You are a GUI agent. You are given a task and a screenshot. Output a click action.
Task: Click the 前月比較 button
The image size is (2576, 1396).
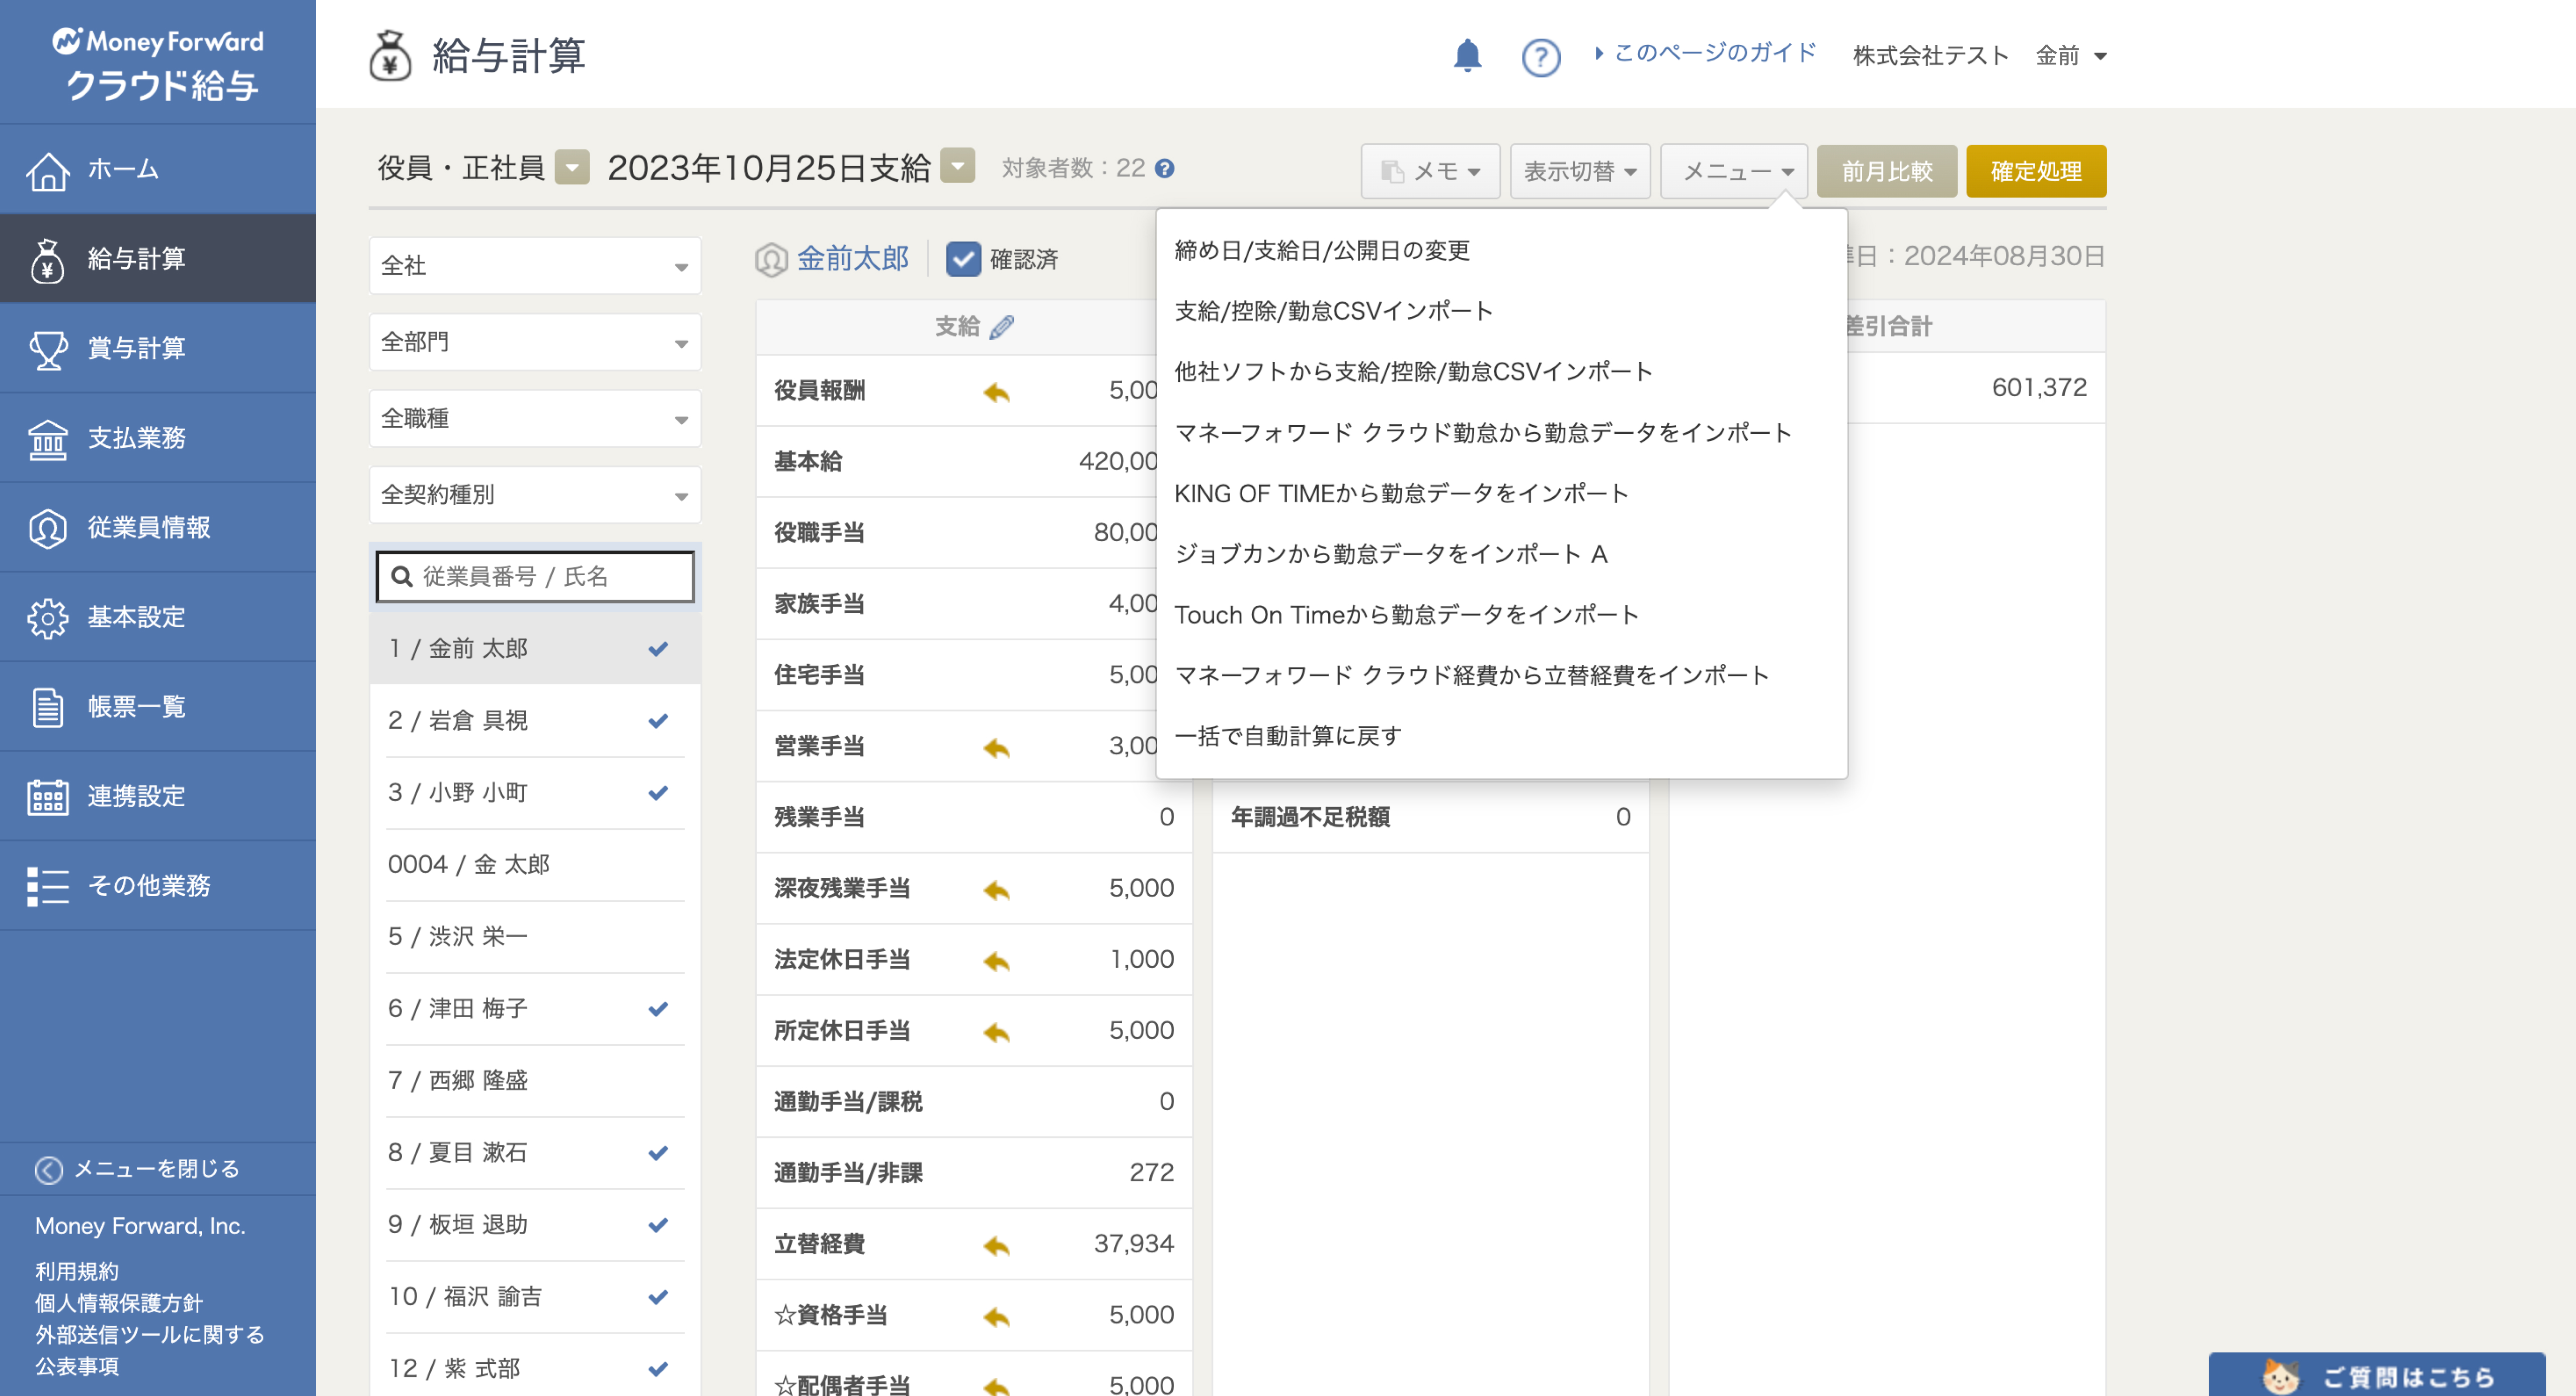1886,171
